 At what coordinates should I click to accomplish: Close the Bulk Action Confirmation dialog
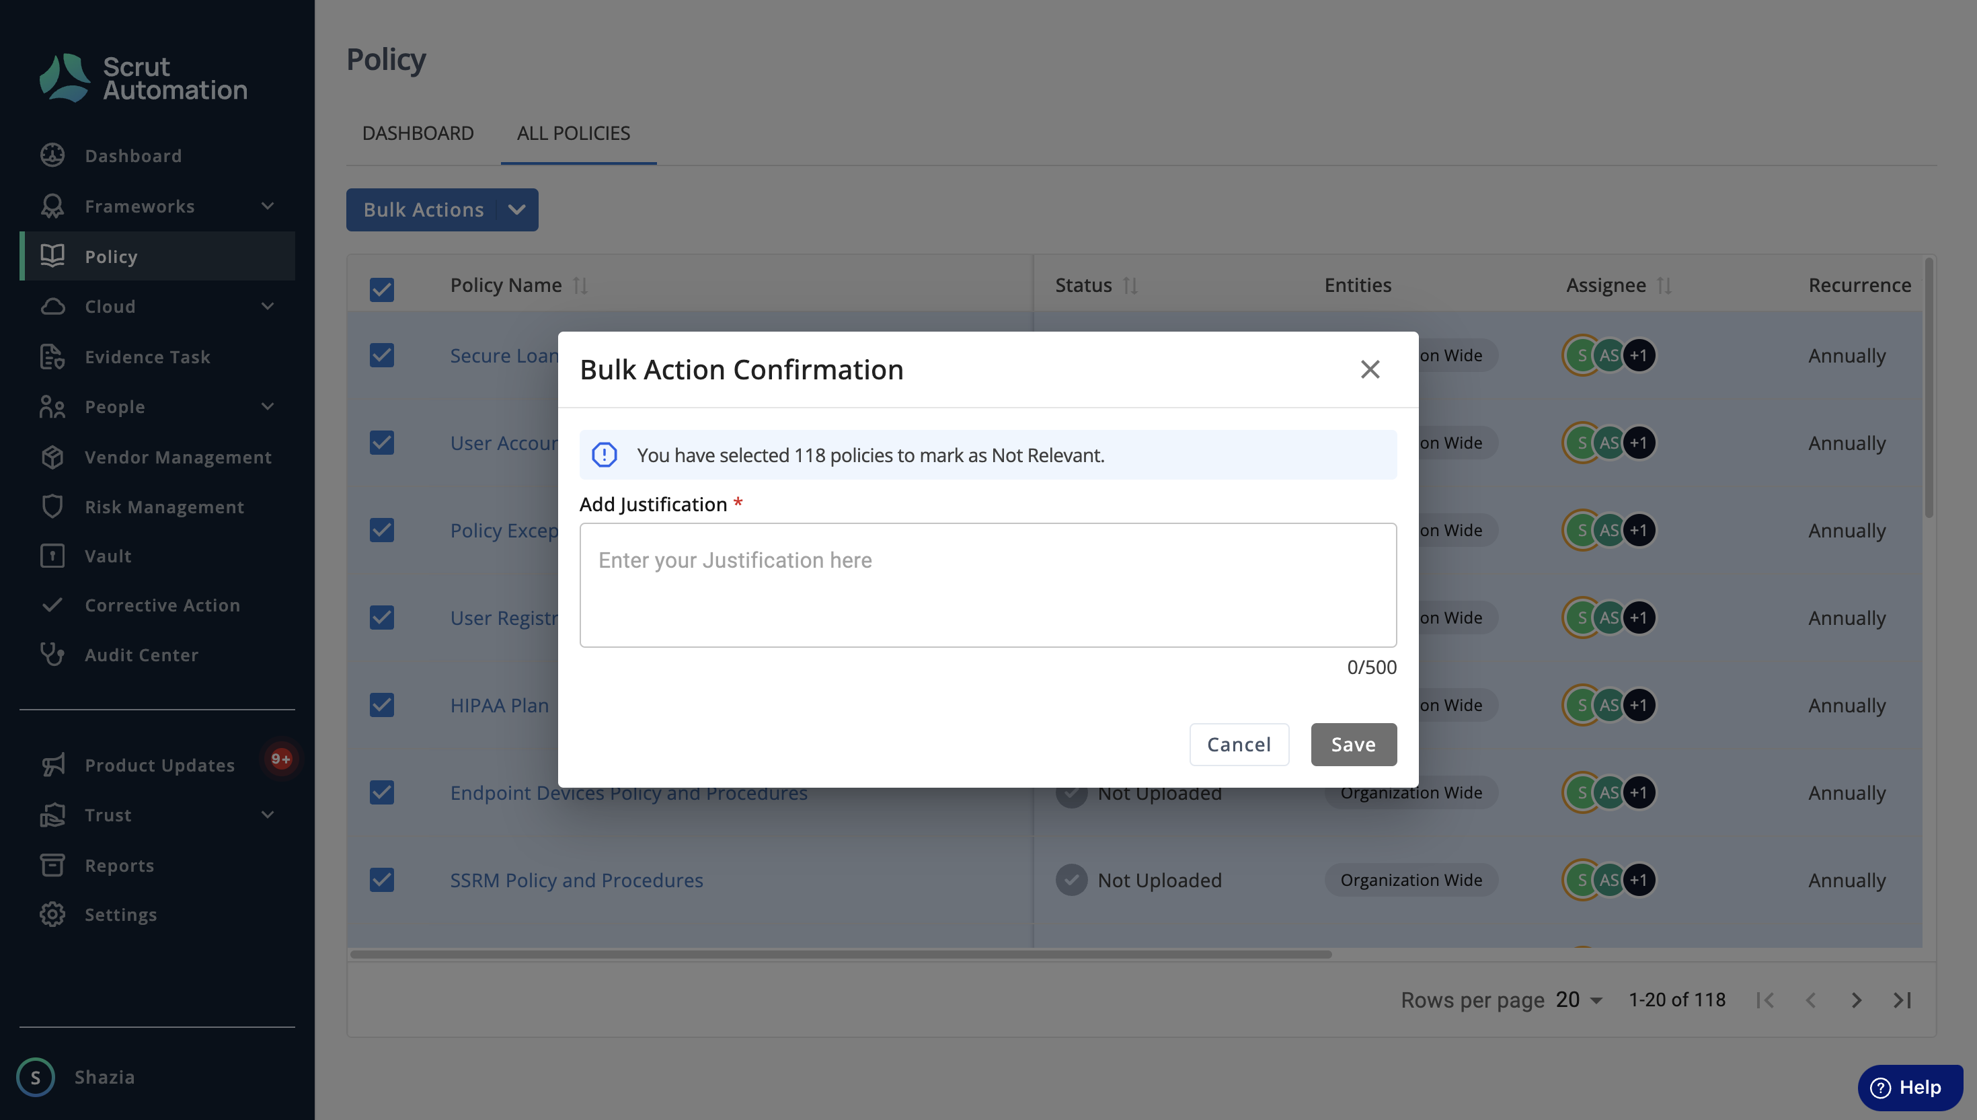[1370, 369]
